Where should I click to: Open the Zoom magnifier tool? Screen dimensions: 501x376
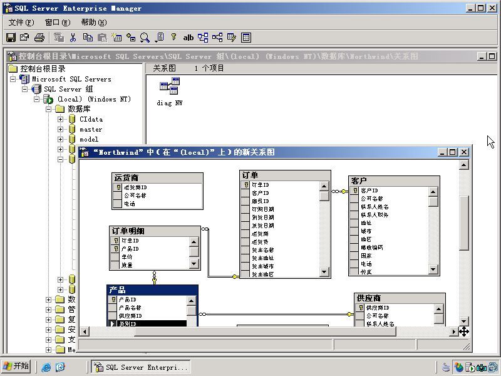[145, 38]
